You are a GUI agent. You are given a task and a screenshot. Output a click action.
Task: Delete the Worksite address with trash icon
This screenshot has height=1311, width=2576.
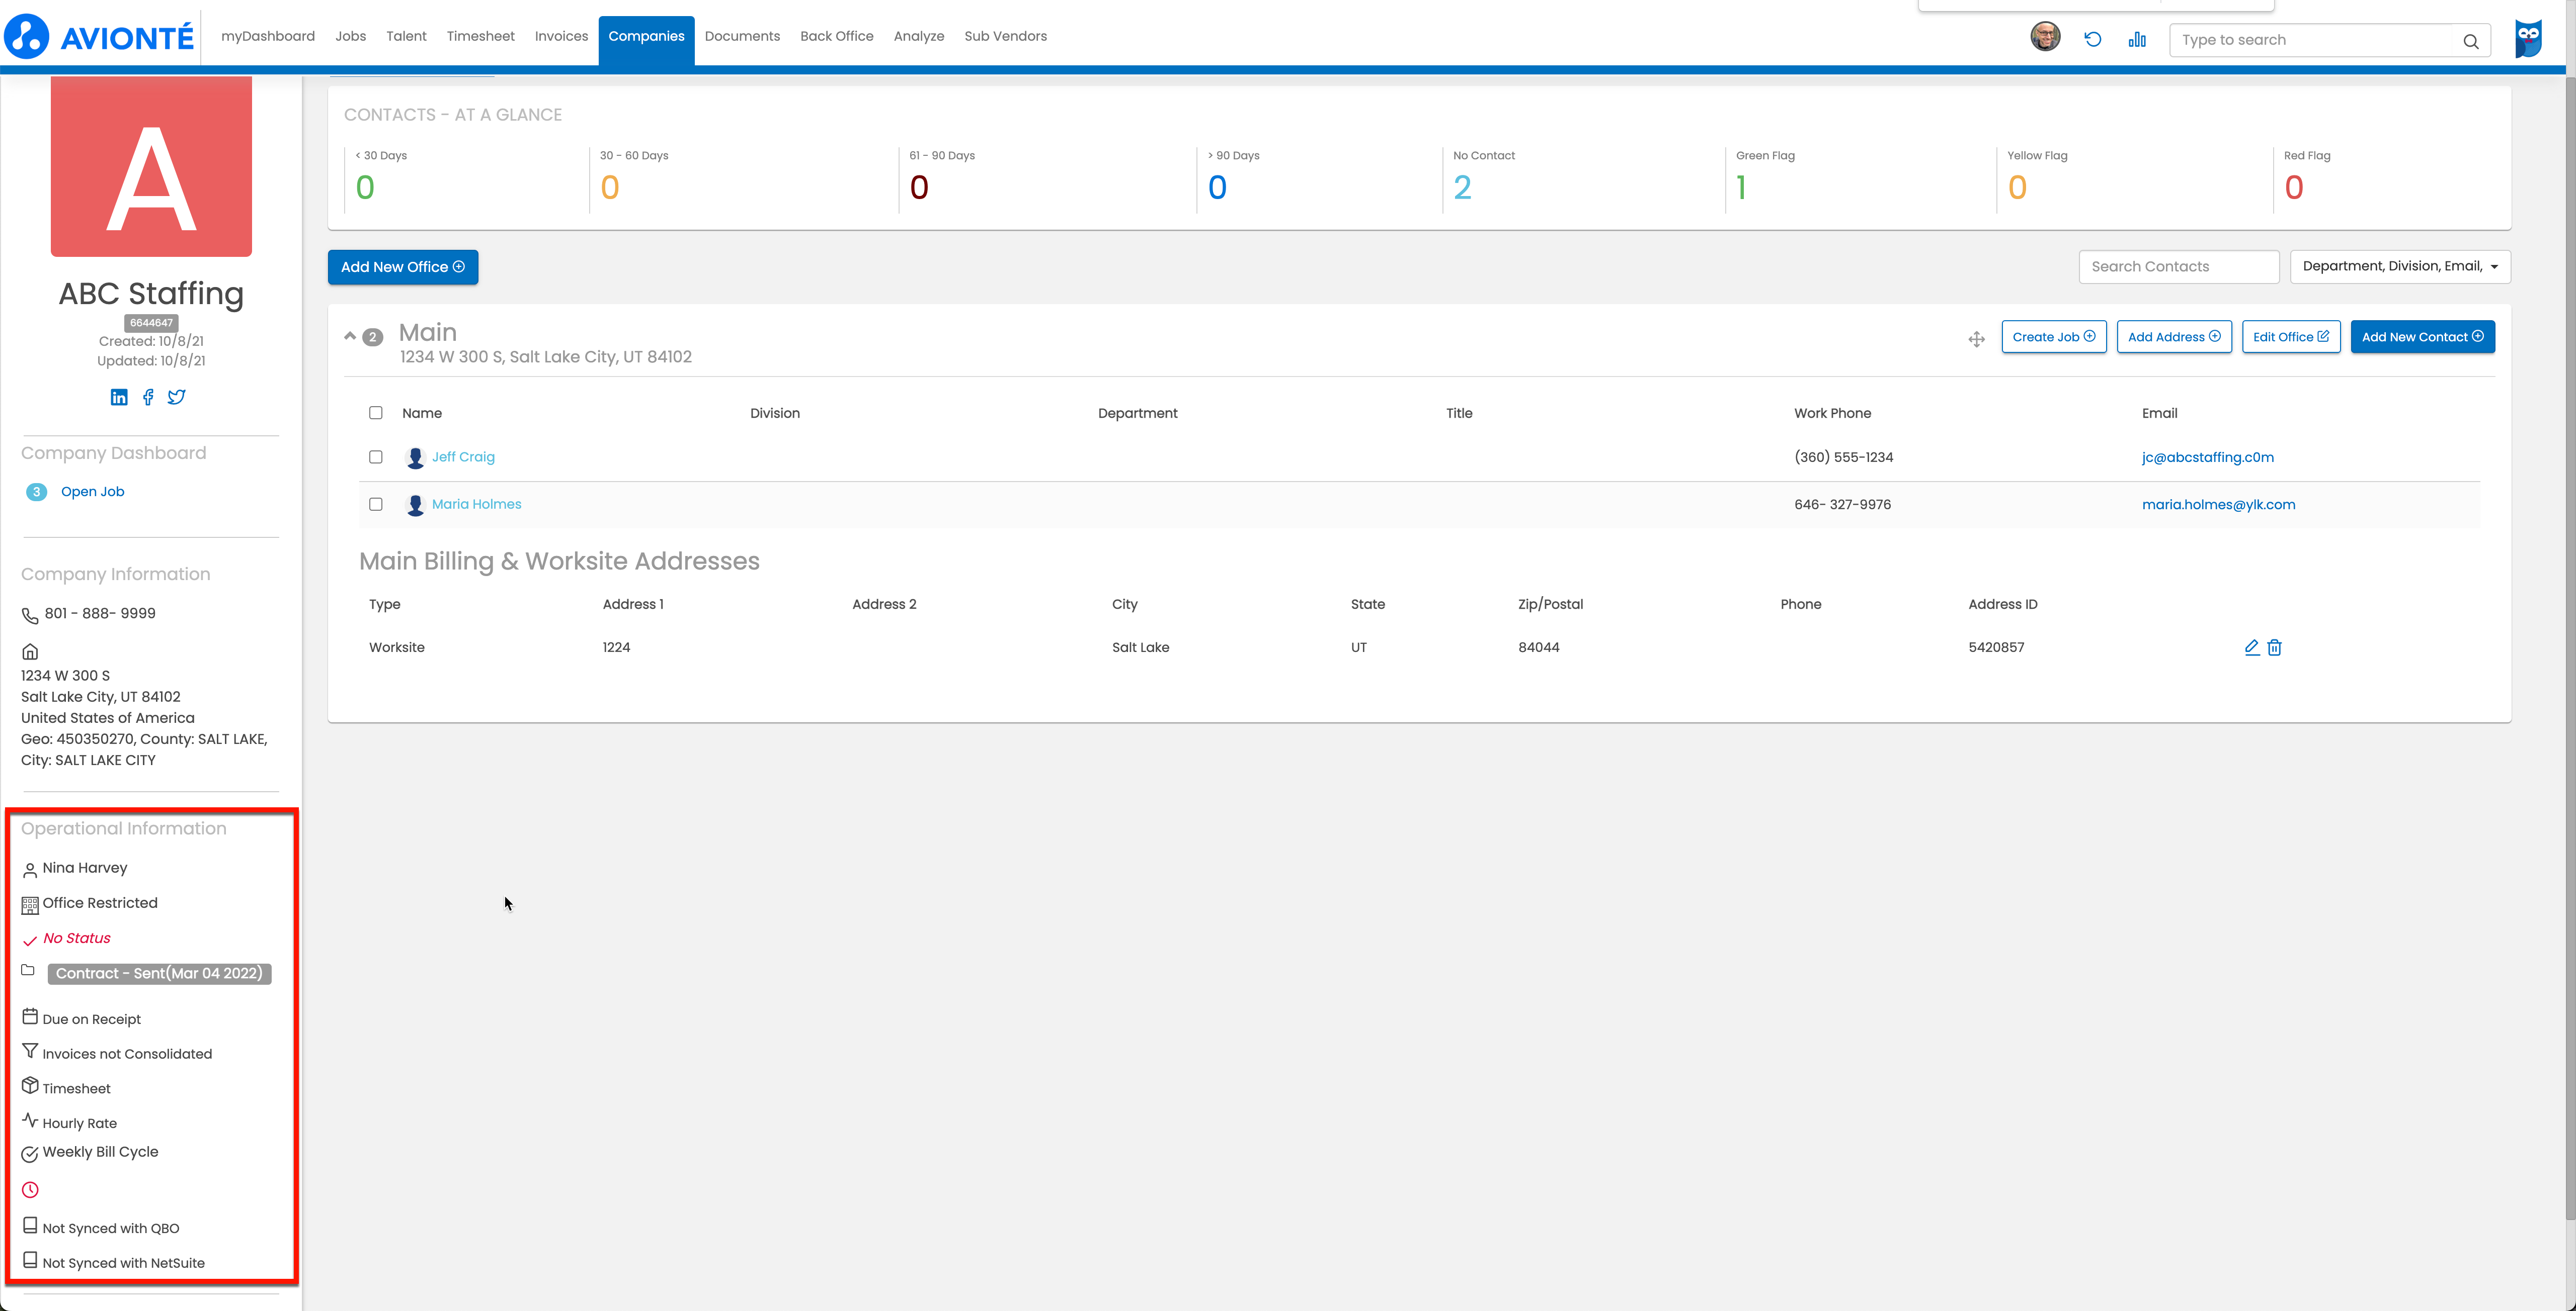2274,647
